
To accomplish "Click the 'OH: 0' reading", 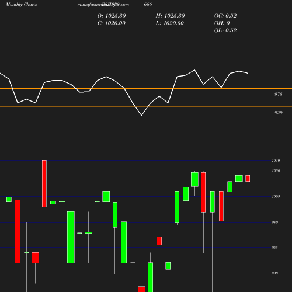I will pyautogui.click(x=222, y=23).
